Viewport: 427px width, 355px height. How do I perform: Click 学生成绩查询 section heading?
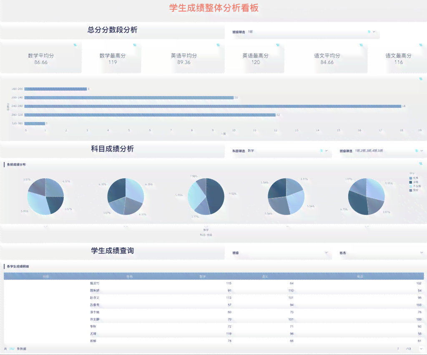[112, 251]
